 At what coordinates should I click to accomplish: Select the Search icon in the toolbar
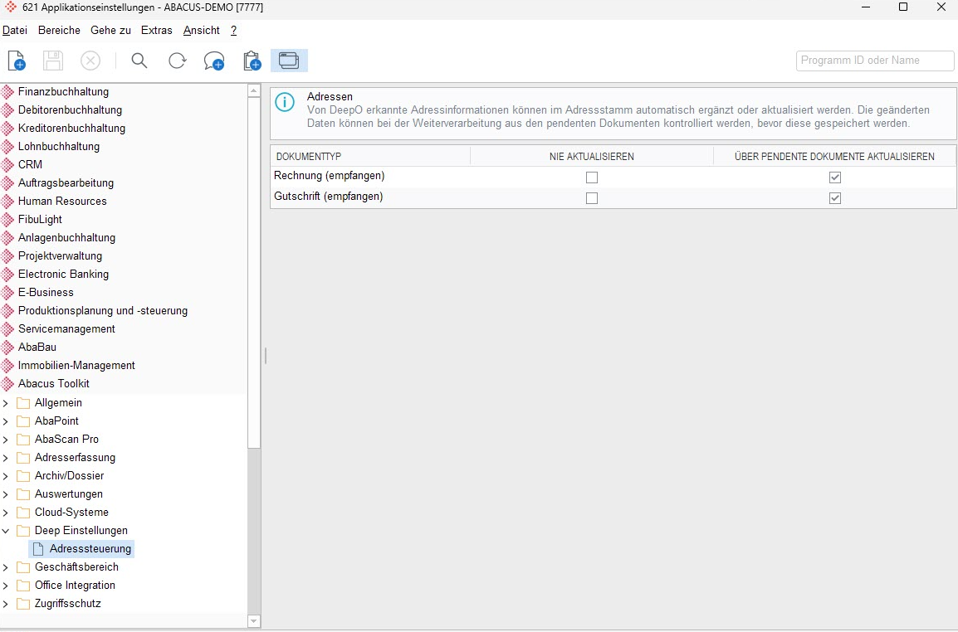[x=139, y=61]
